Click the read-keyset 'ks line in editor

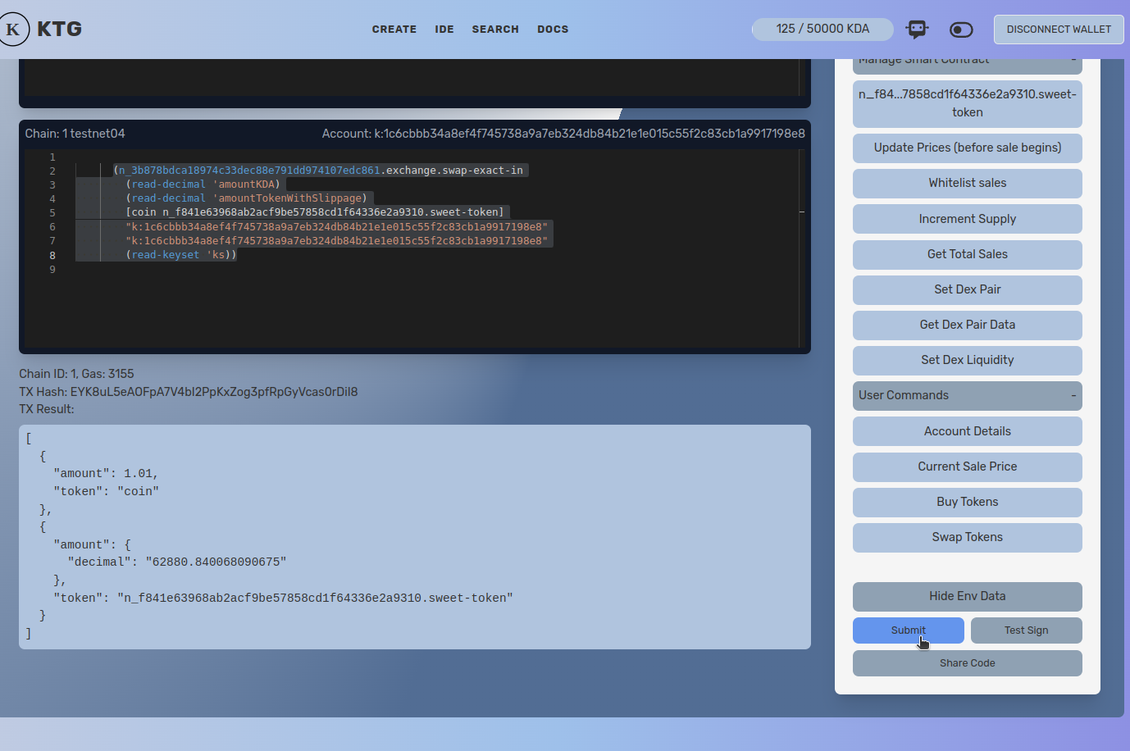[181, 255]
